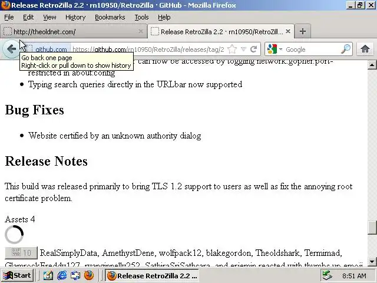Launch Firefox from the quick launch bar
The width and height of the screenshot is (377, 283).
click(89, 275)
